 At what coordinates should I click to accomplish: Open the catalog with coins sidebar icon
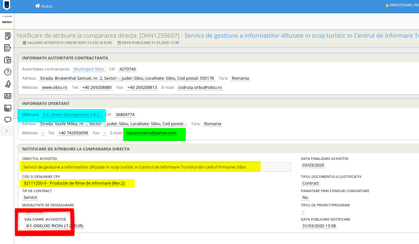click(8, 108)
